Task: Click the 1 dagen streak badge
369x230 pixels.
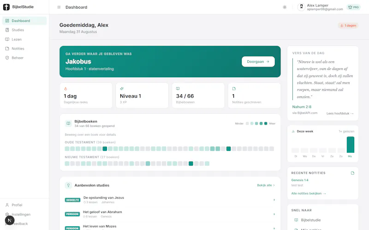Action: point(348,25)
